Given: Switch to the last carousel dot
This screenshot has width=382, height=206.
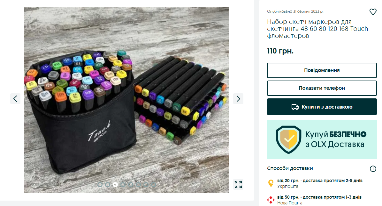Looking at the screenshot, I should [x=154, y=185].
